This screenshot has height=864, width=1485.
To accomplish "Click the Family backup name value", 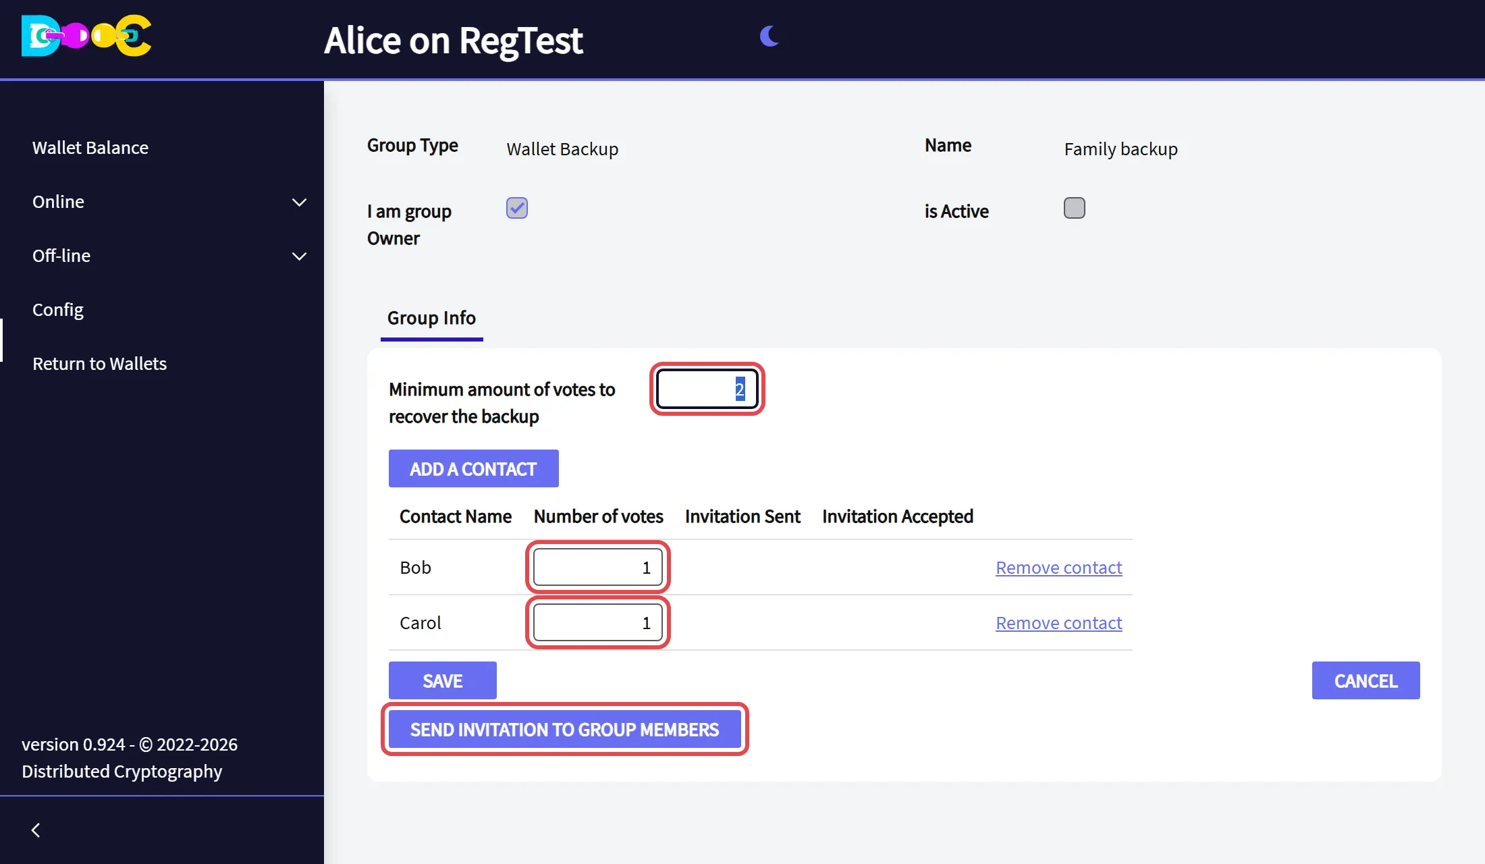I will (x=1120, y=149).
